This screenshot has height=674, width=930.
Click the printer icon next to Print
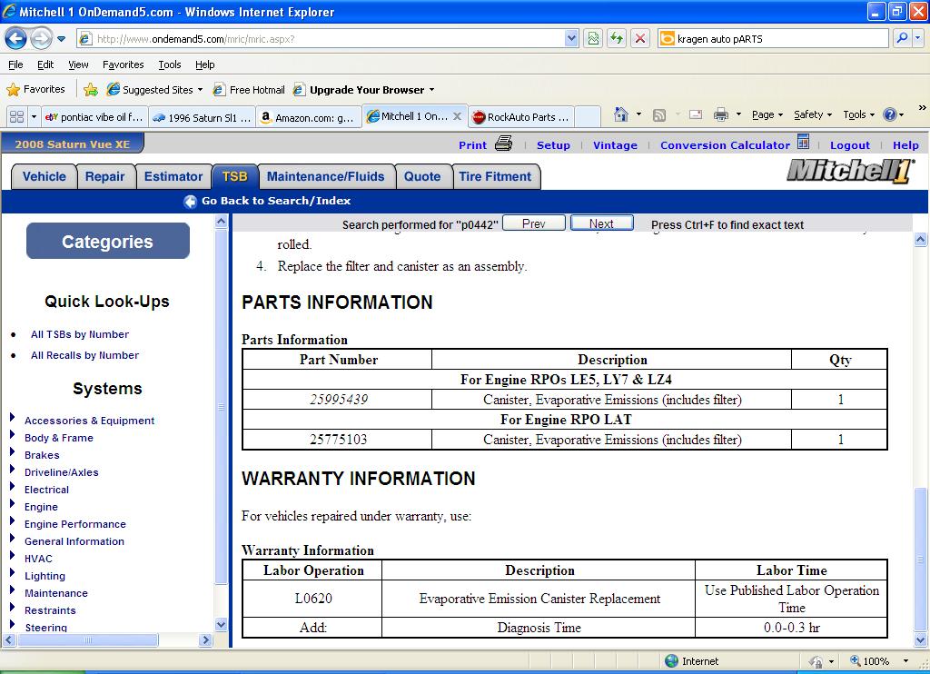click(503, 144)
